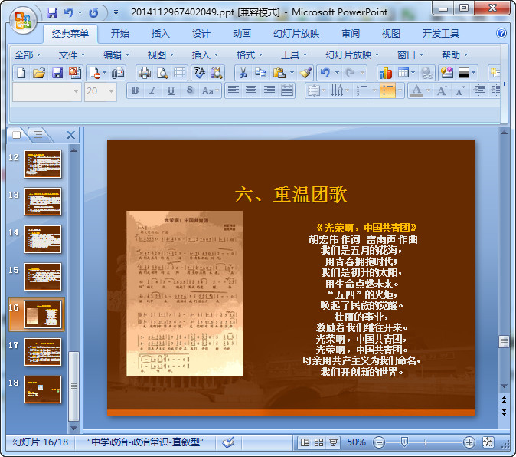Image resolution: width=516 pixels, height=457 pixels.
Task: Paste from clipboard
Action: click(279, 73)
